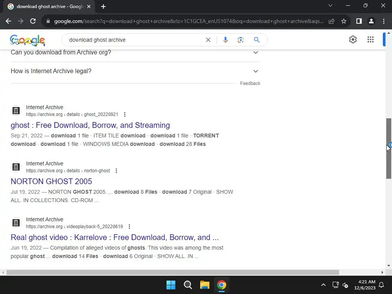392x294 pixels.
Task: Open Windows Start menu
Action: (171, 285)
